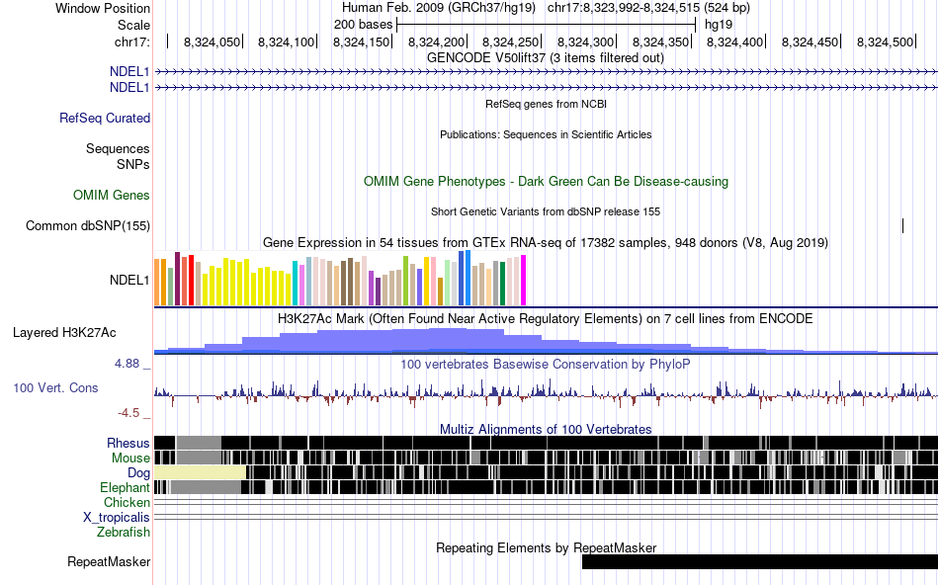
Task: Open the Layered H3K27Ac track label
Action: (x=64, y=333)
